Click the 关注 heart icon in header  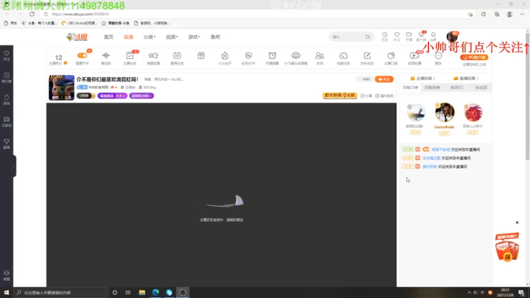coord(397,35)
